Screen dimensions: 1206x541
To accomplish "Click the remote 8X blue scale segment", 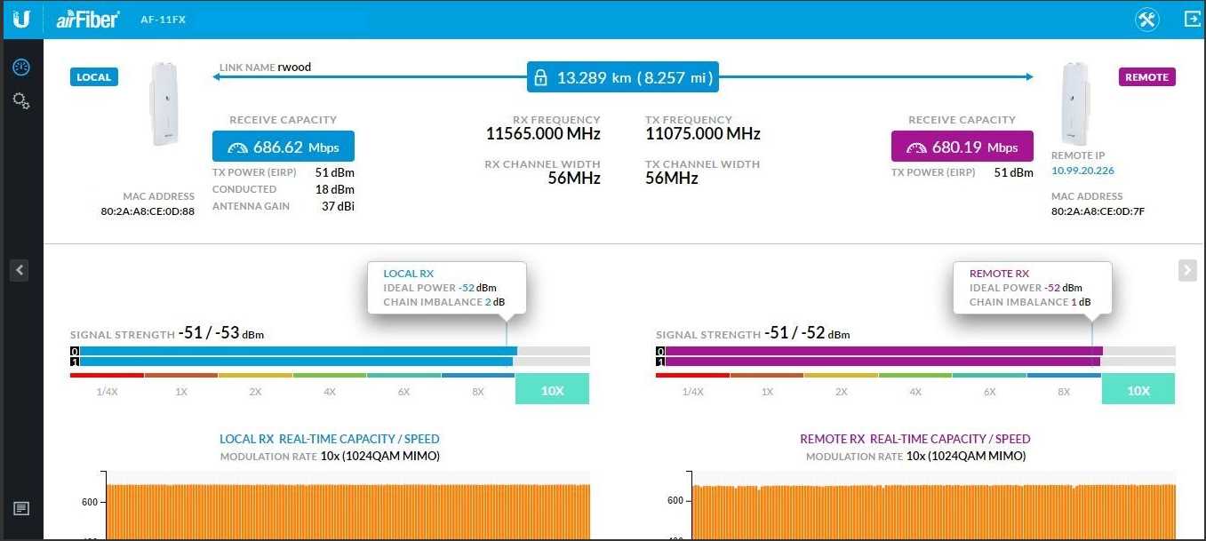I will coord(1064,376).
